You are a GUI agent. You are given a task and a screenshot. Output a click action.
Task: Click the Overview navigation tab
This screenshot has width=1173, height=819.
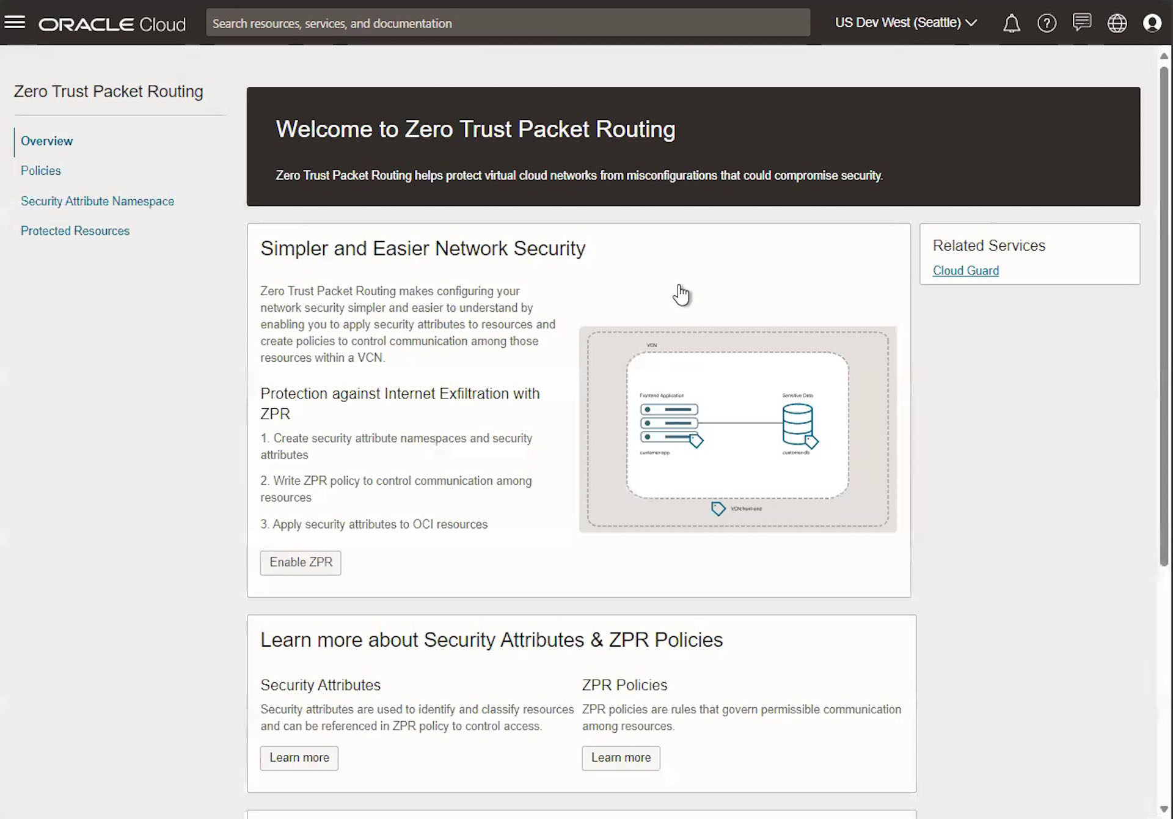[x=47, y=140]
